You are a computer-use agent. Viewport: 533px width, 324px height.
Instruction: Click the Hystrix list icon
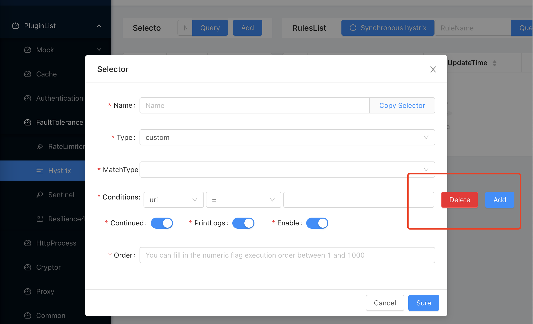(x=40, y=171)
